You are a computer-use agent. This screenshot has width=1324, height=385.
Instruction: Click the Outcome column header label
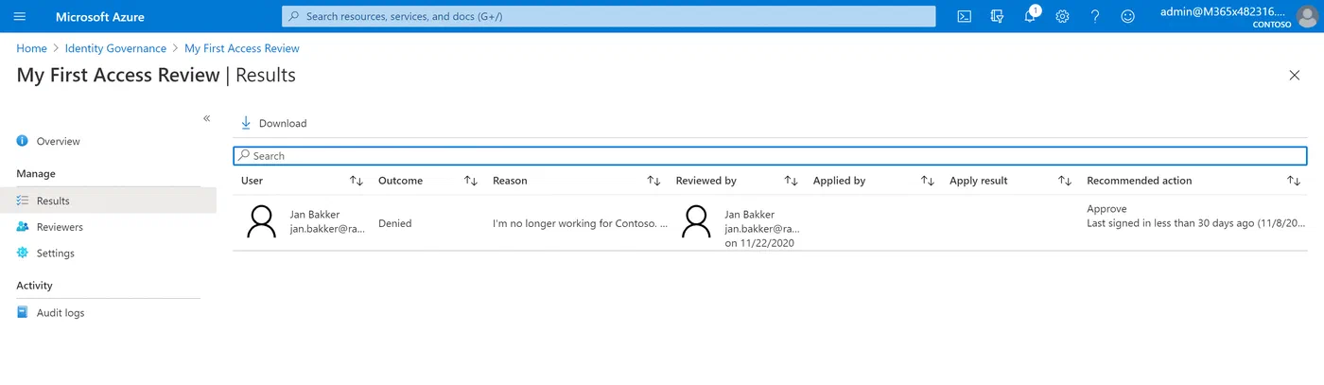pyautogui.click(x=400, y=181)
